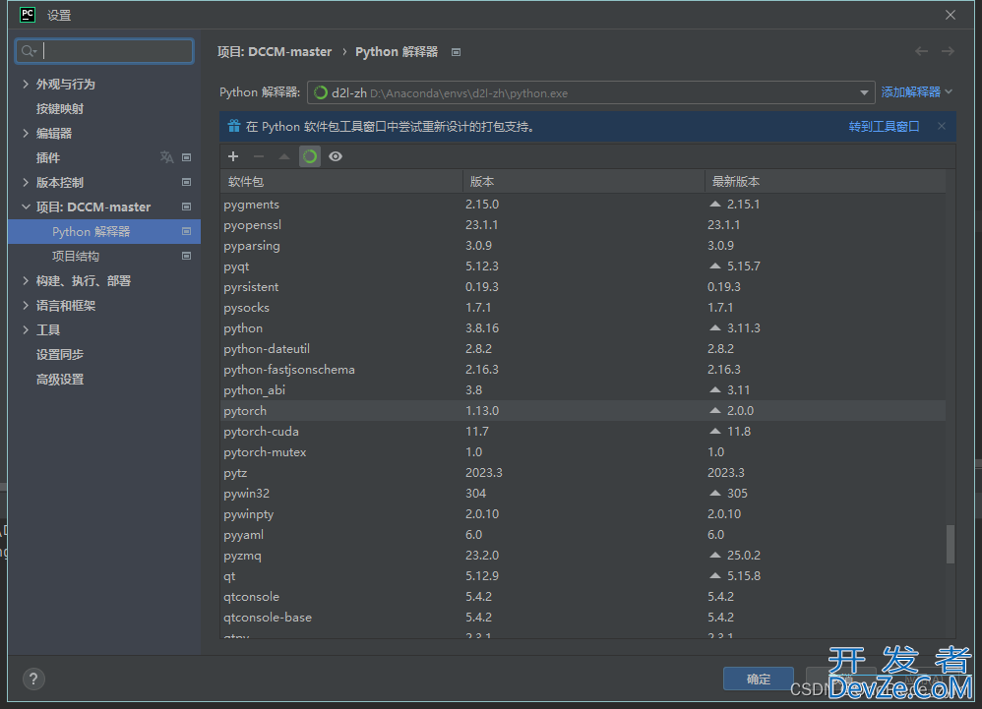This screenshot has width=982, height=709.
Task: Select the pytorch-cuda package row
Action: tap(583, 431)
